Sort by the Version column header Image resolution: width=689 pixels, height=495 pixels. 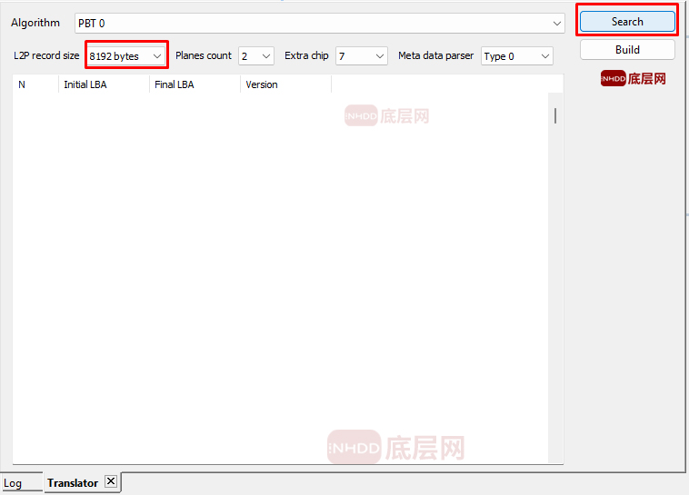click(x=285, y=84)
